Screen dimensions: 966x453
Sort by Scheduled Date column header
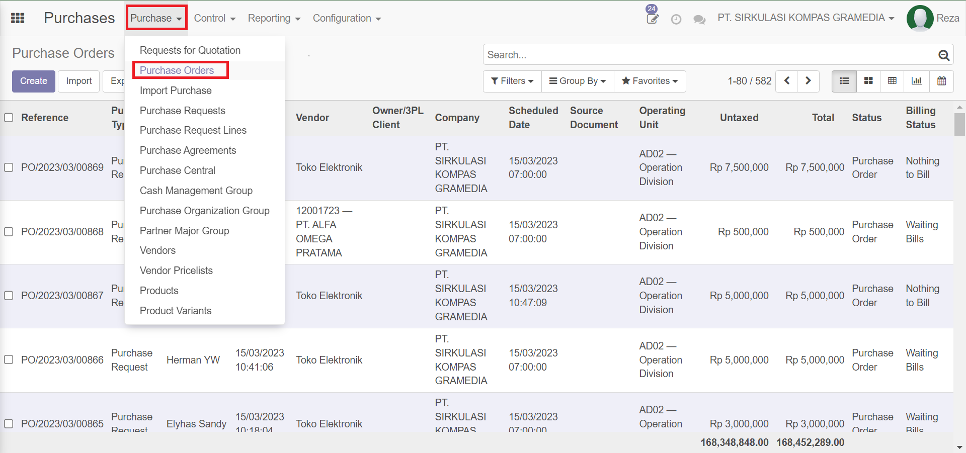533,118
